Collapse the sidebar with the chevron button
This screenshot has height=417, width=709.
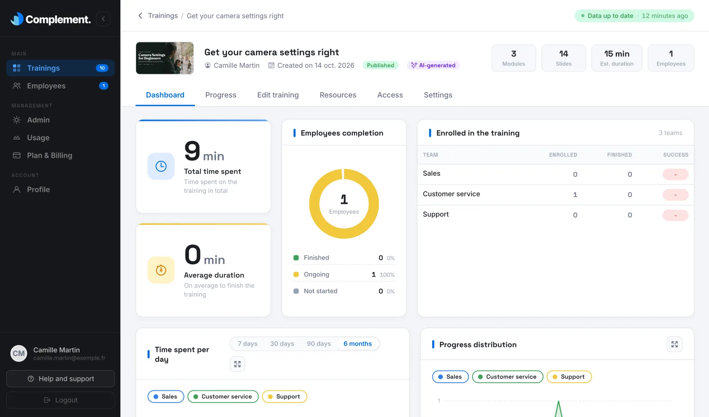tap(103, 19)
